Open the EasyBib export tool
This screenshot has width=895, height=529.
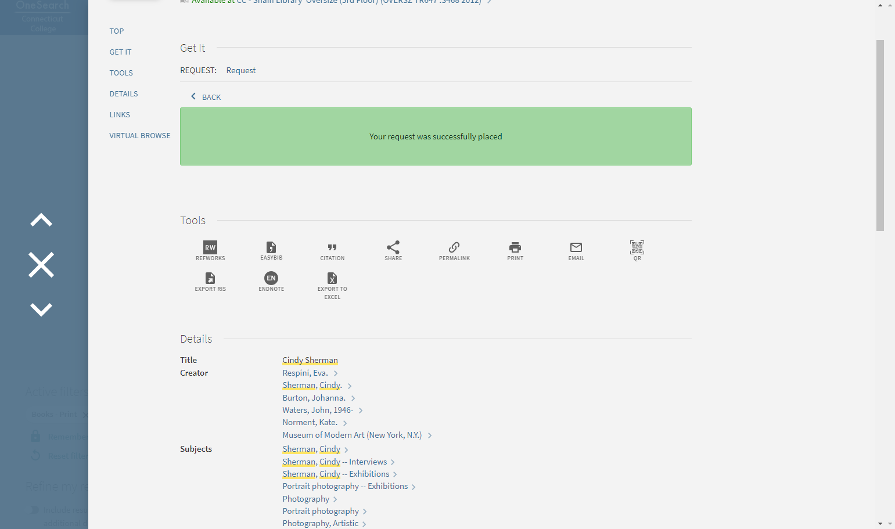pyautogui.click(x=271, y=251)
